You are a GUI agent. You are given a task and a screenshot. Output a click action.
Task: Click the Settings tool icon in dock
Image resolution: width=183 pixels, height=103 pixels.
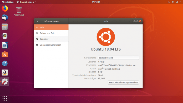click(x=5, y=82)
